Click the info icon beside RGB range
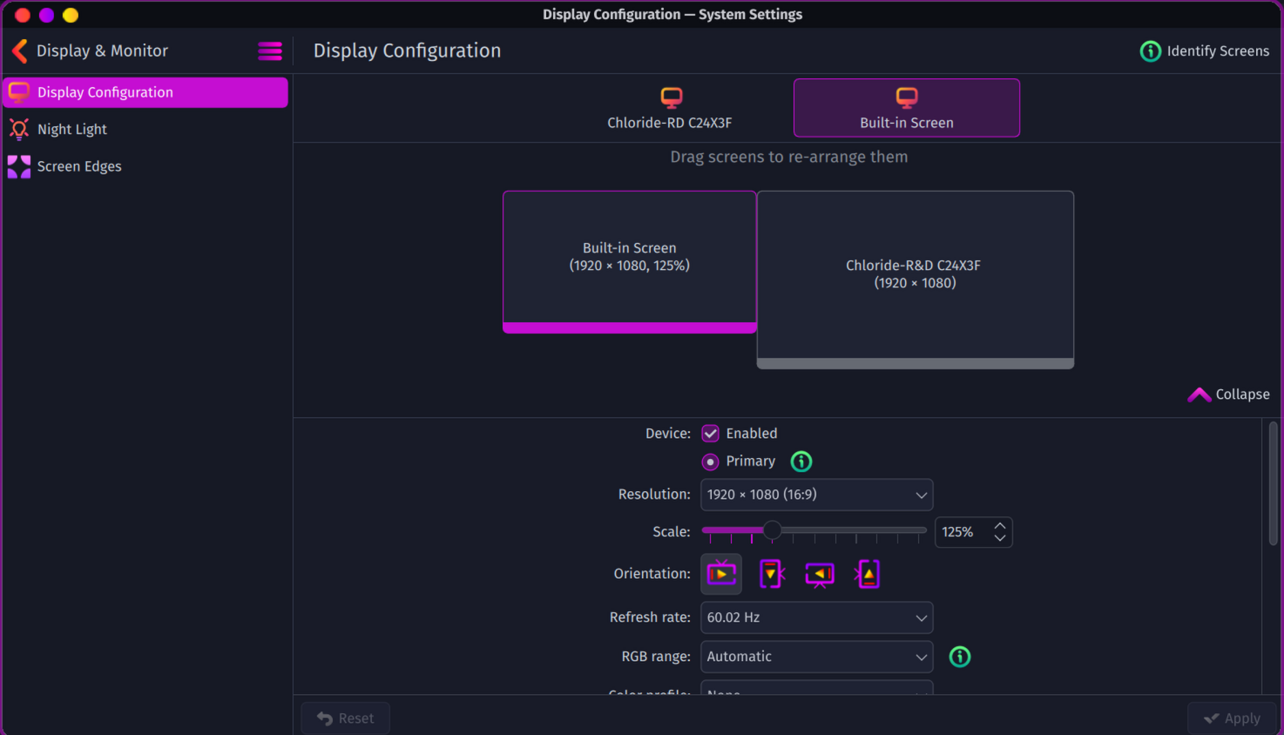The width and height of the screenshot is (1284, 735). pos(959,657)
